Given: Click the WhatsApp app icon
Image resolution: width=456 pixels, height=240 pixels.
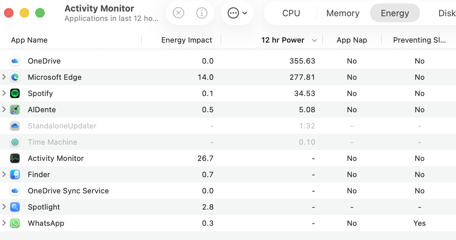Looking at the screenshot, I should click(15, 223).
